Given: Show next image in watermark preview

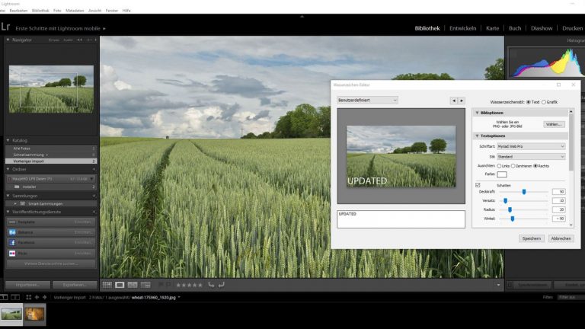Looking at the screenshot, I should 461,100.
